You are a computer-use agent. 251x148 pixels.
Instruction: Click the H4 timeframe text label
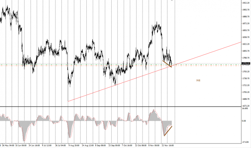coord(198,80)
